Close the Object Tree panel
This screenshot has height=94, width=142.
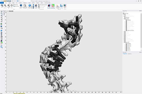tap(141, 11)
